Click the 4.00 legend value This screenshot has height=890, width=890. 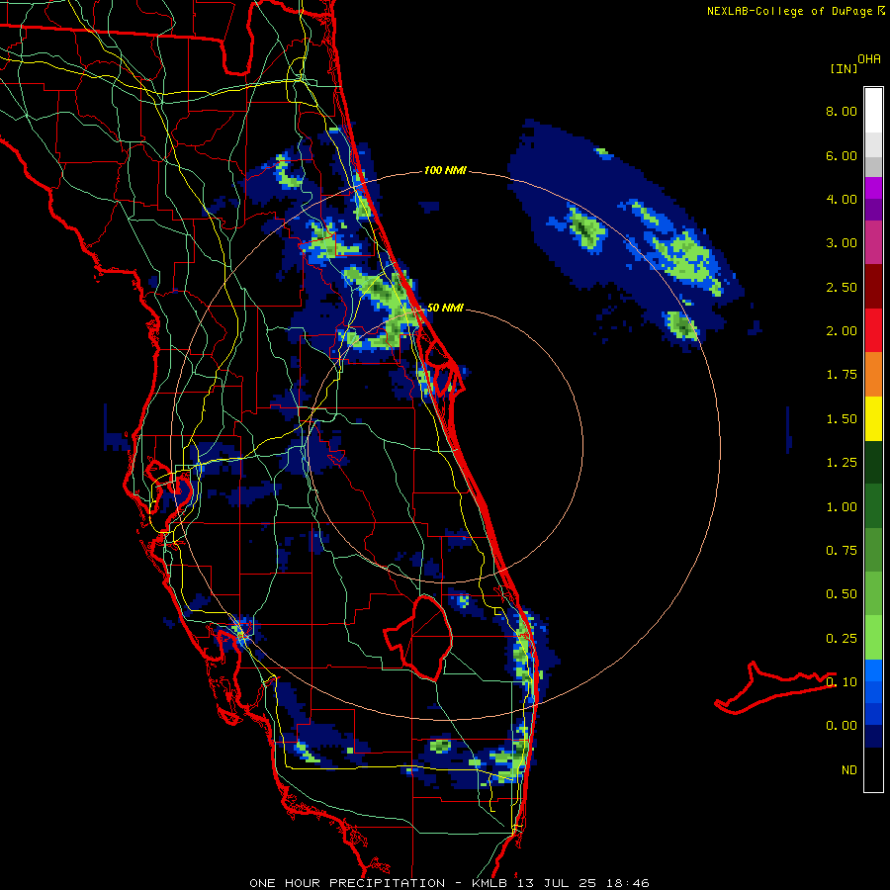[842, 199]
